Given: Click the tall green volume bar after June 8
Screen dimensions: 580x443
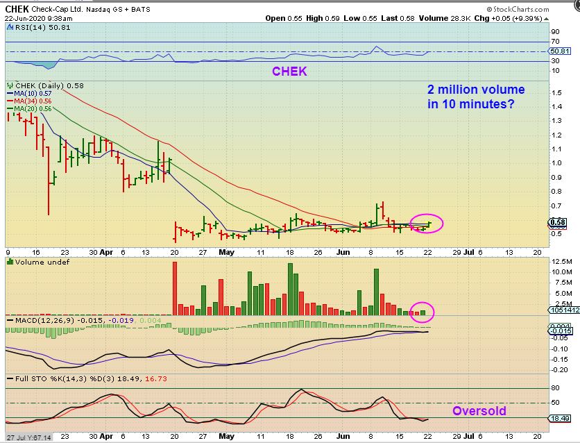Looking at the screenshot, I should pyautogui.click(x=377, y=292).
